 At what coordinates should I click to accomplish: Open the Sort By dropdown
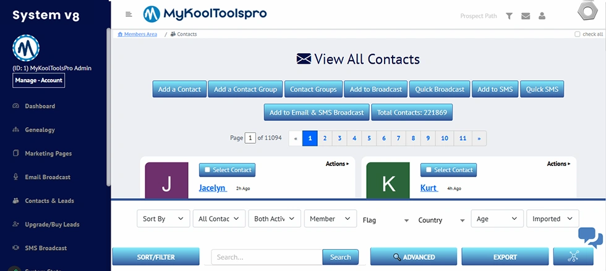[x=163, y=219]
